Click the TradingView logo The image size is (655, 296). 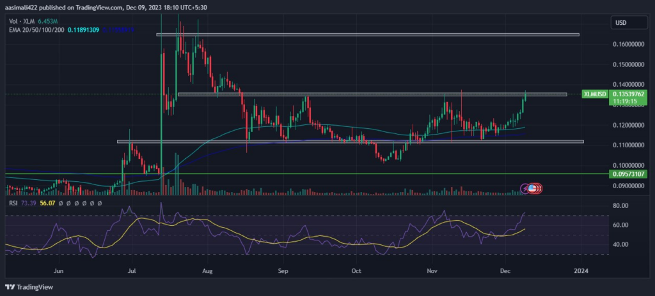pyautogui.click(x=29, y=287)
